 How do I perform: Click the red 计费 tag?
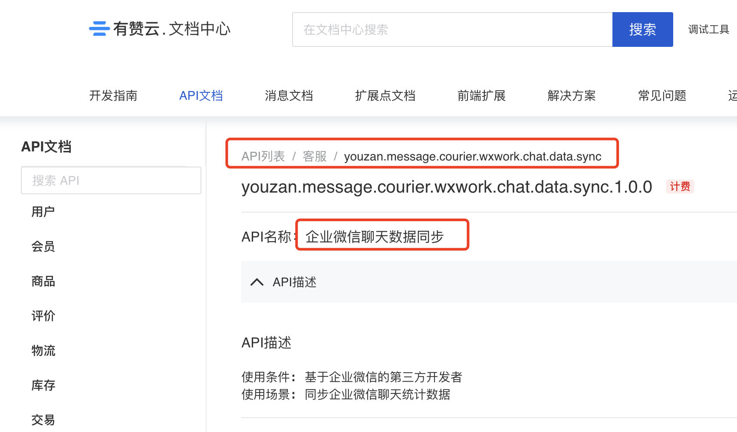coord(680,187)
